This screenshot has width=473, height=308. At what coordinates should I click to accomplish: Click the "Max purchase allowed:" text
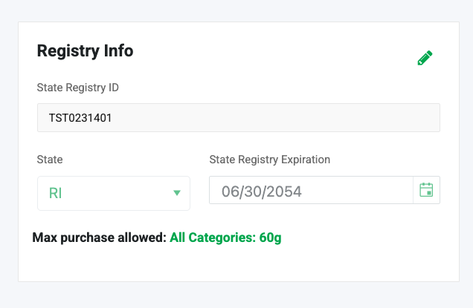coord(99,238)
